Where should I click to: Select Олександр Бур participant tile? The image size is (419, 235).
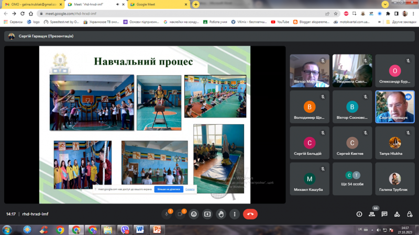coord(395,70)
